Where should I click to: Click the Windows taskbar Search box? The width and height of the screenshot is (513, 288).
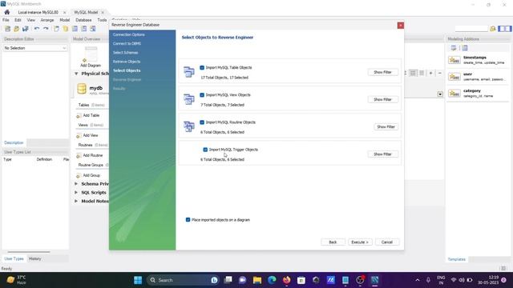(x=183, y=280)
